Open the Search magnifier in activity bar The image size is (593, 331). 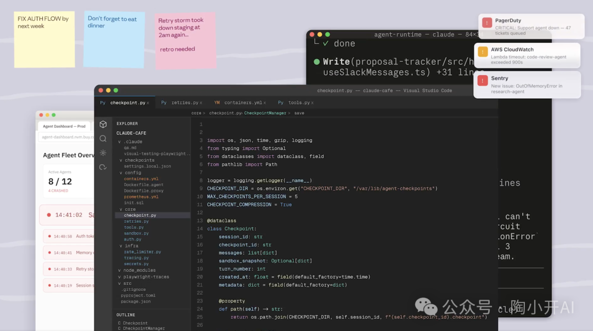tap(103, 139)
